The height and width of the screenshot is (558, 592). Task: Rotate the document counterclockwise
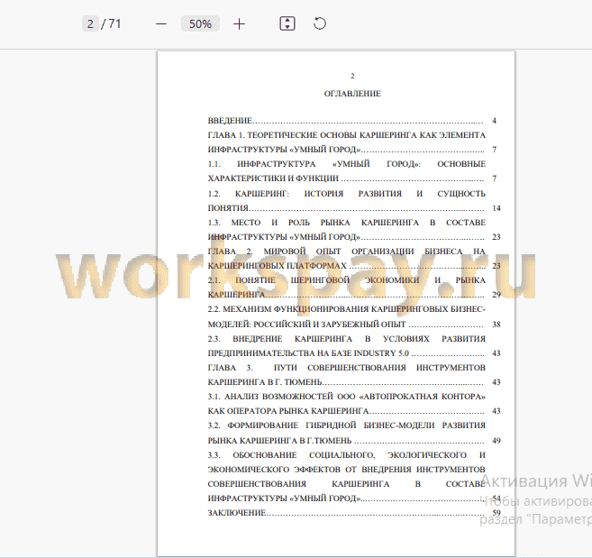[x=320, y=23]
